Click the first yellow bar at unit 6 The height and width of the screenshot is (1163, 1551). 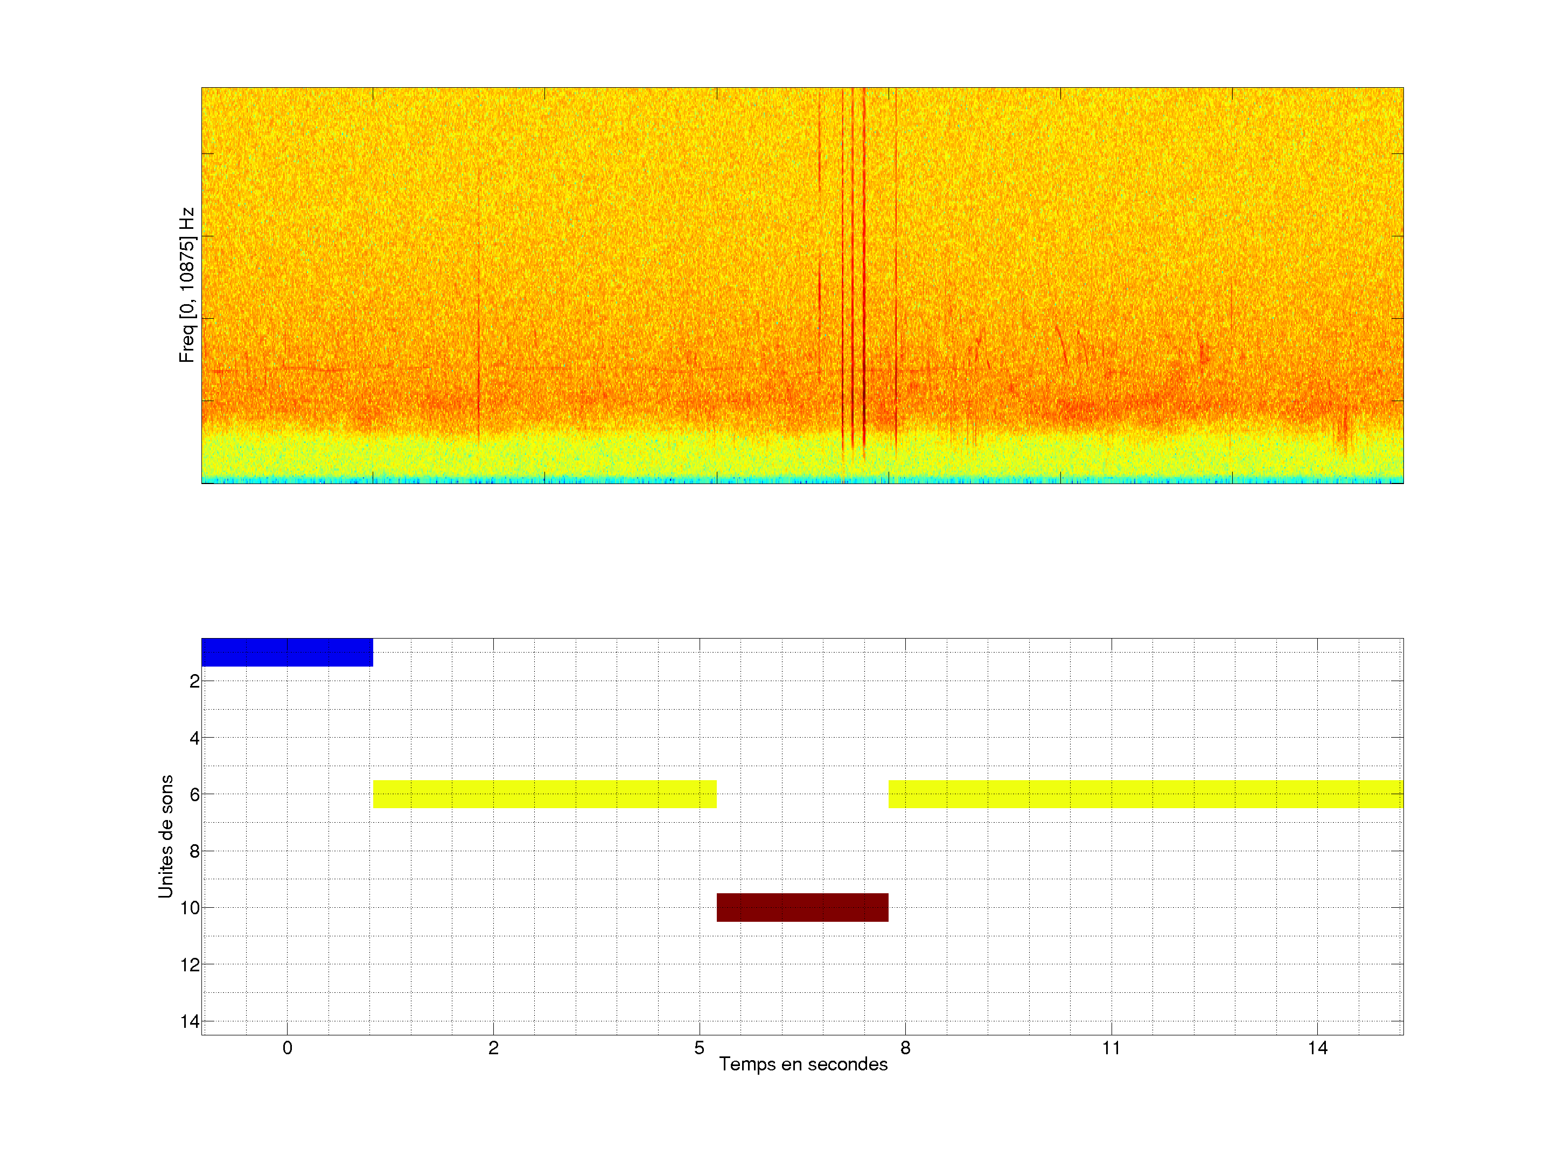(544, 794)
